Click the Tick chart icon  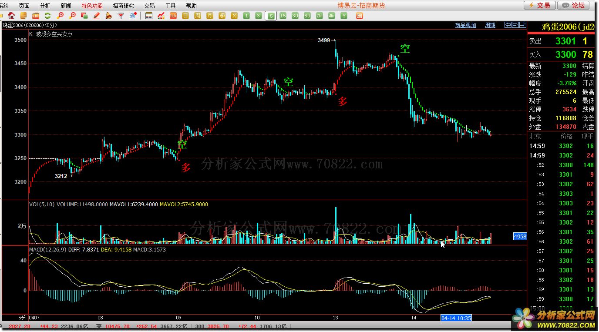pos(173,16)
